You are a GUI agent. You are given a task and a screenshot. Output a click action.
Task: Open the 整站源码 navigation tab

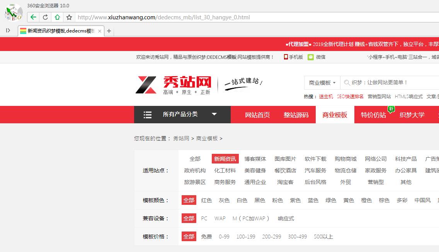coord(296,115)
